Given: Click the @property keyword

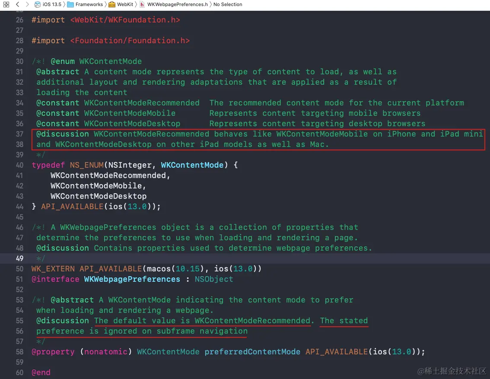Looking at the screenshot, I should (53, 352).
